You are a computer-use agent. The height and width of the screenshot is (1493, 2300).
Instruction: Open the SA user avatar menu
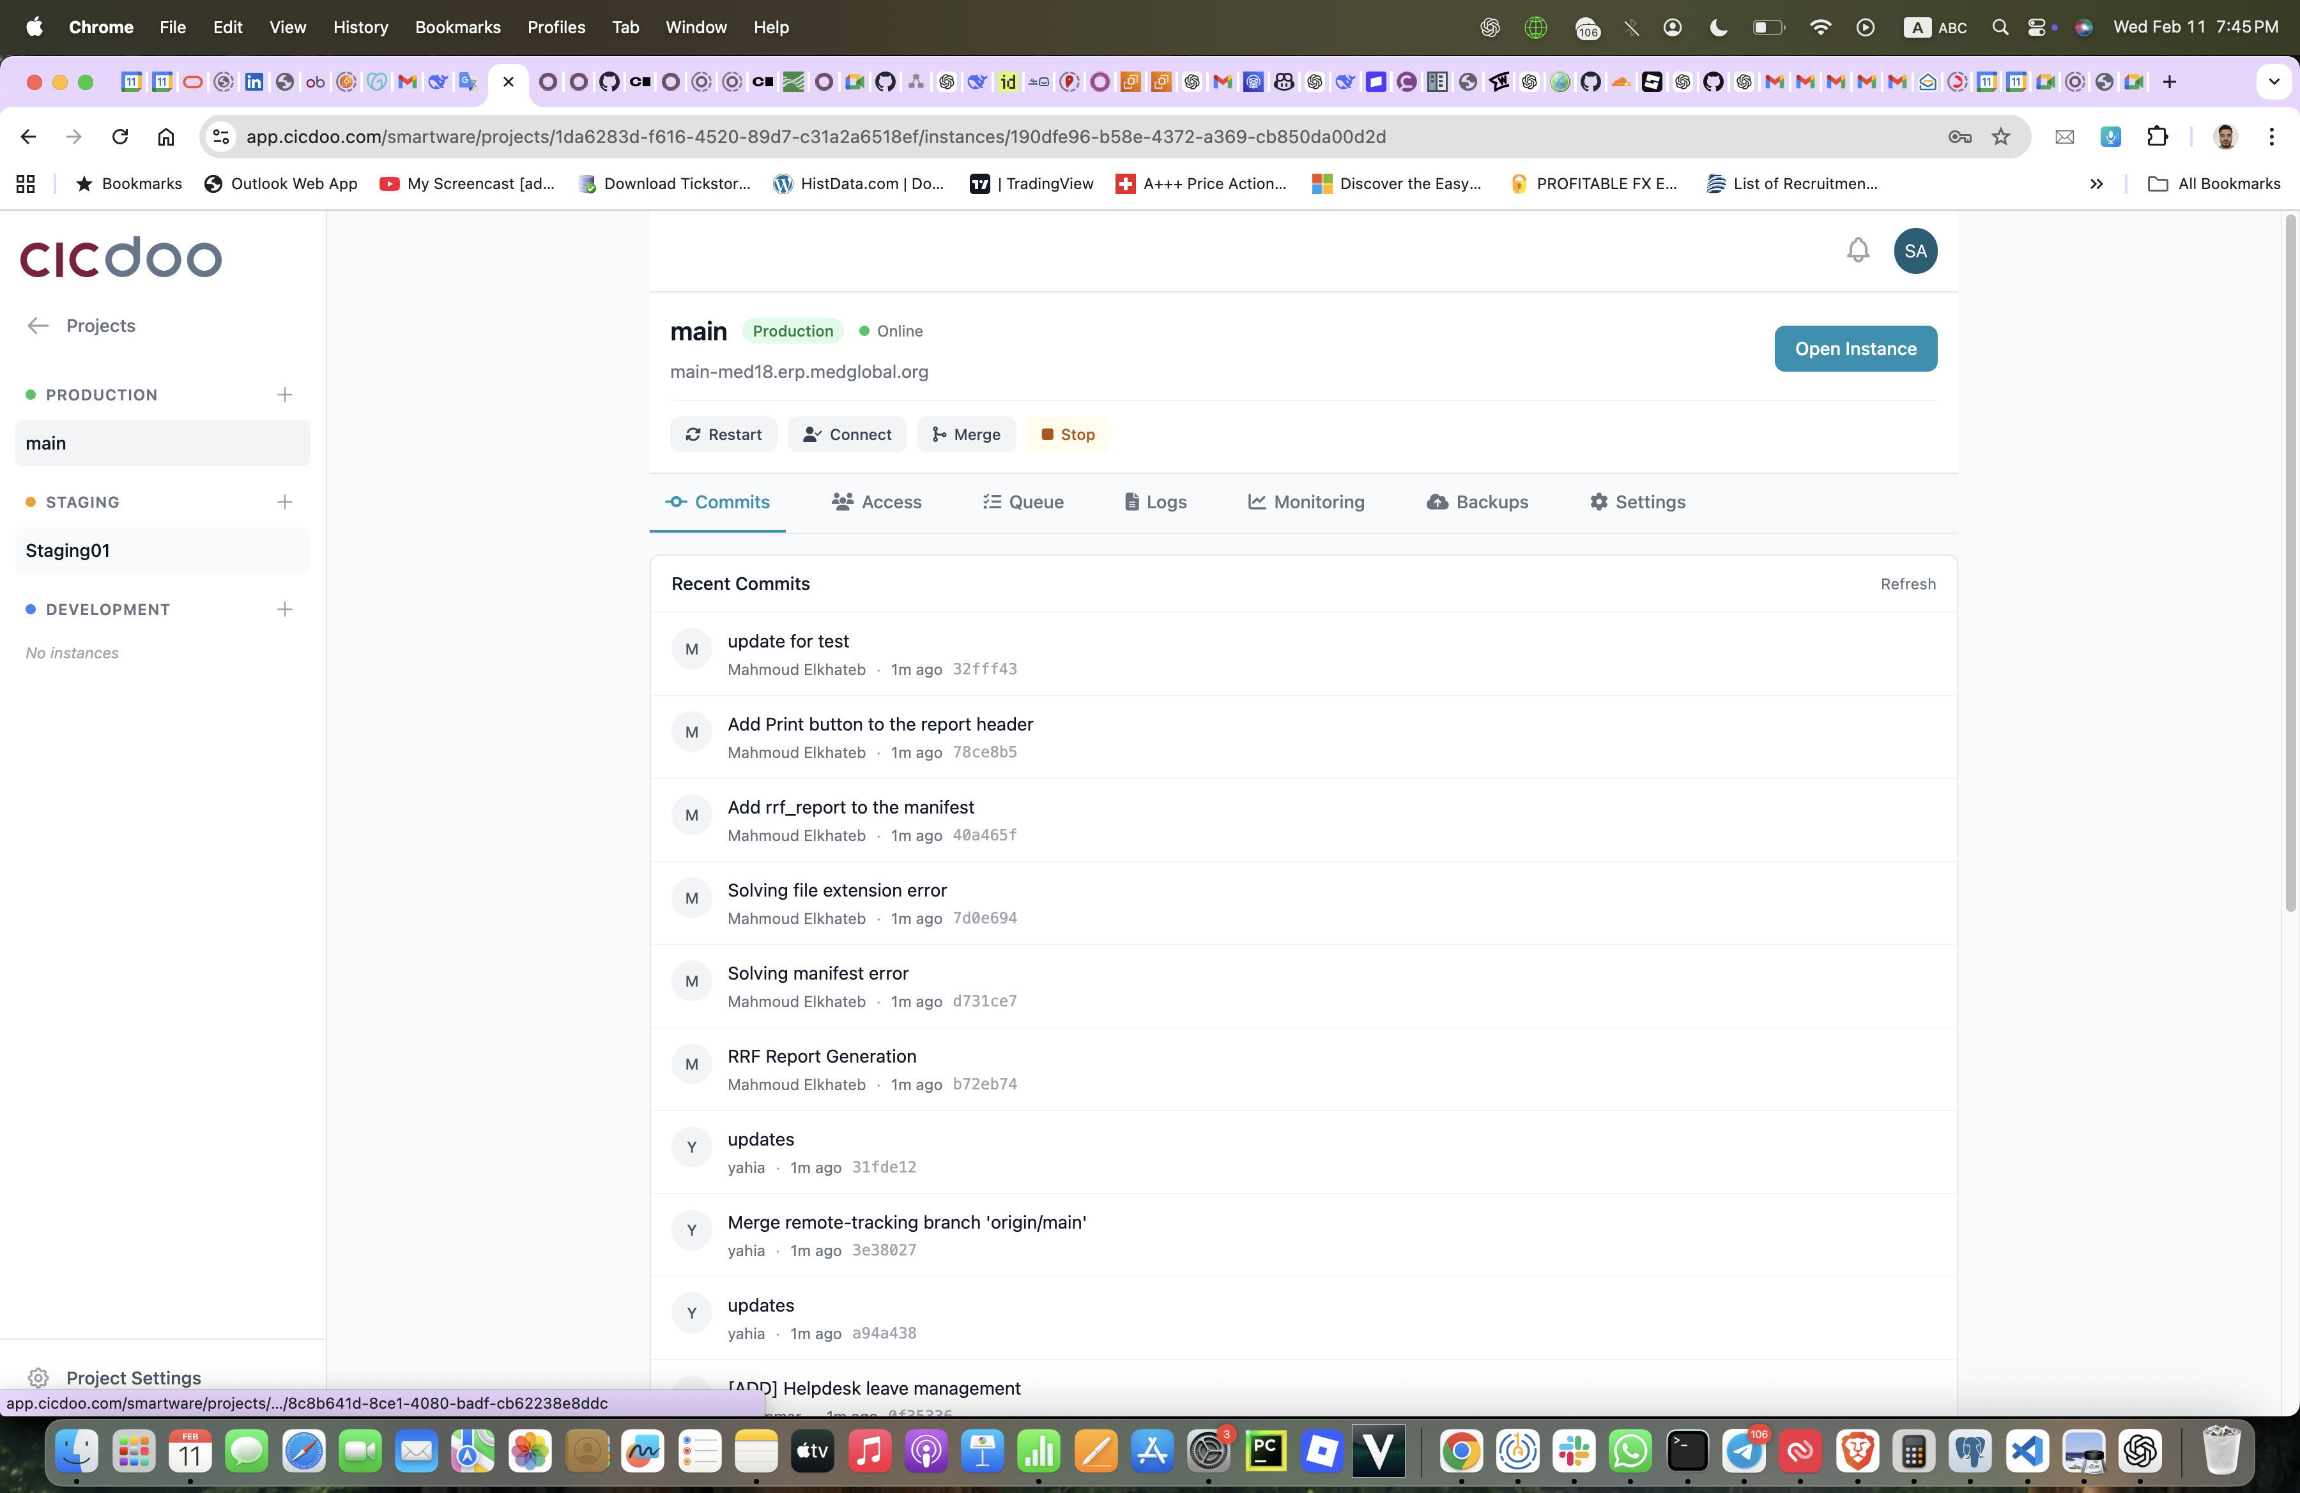point(1914,251)
